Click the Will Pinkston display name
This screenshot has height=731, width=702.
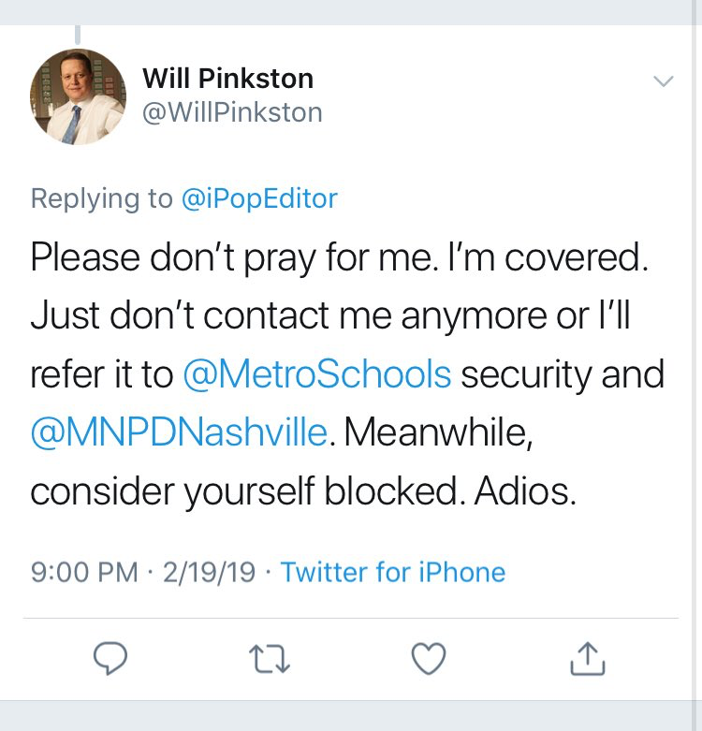point(227,78)
